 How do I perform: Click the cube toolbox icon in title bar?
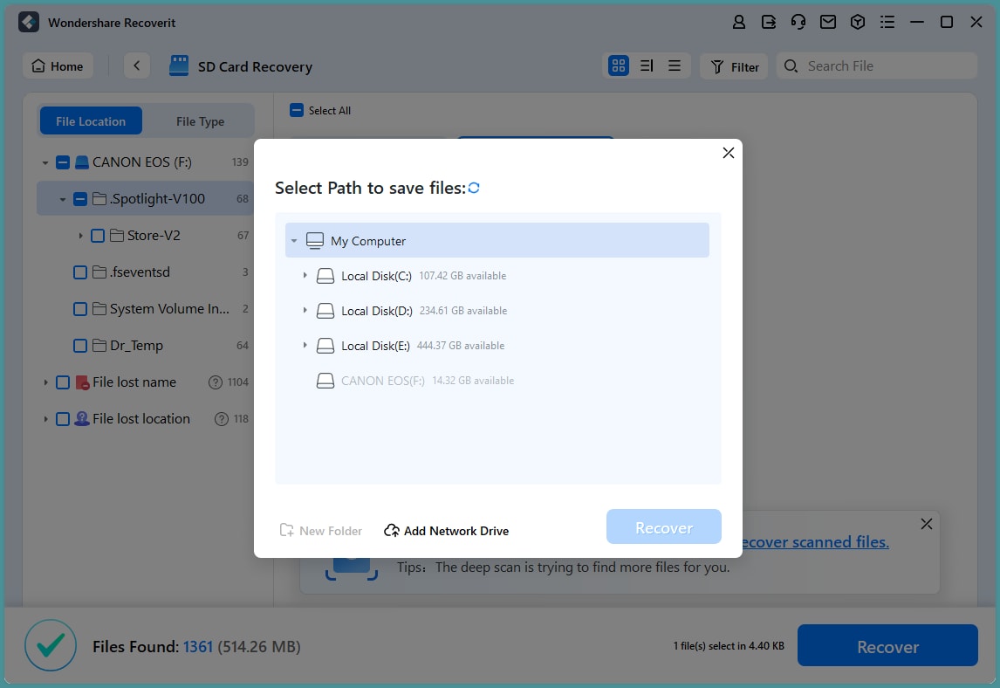pyautogui.click(x=858, y=23)
